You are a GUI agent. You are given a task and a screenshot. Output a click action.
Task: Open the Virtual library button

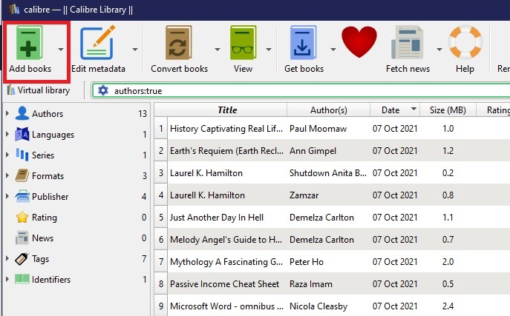39,90
